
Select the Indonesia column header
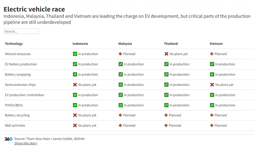(x=80, y=44)
